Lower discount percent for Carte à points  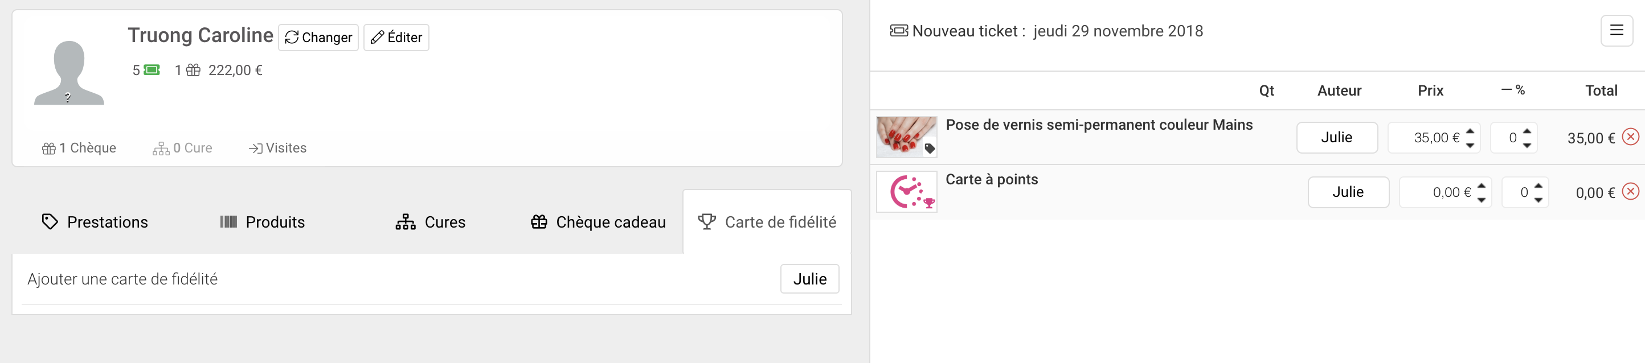pos(1538,200)
